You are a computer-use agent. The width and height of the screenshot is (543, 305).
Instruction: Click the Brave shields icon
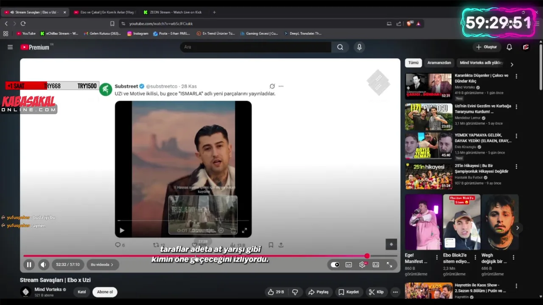409,24
